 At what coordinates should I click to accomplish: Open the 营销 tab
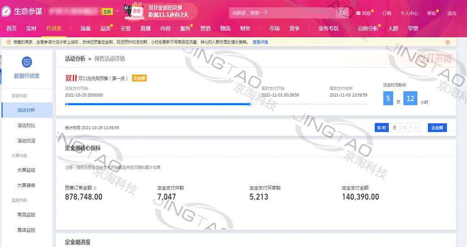[205, 28]
